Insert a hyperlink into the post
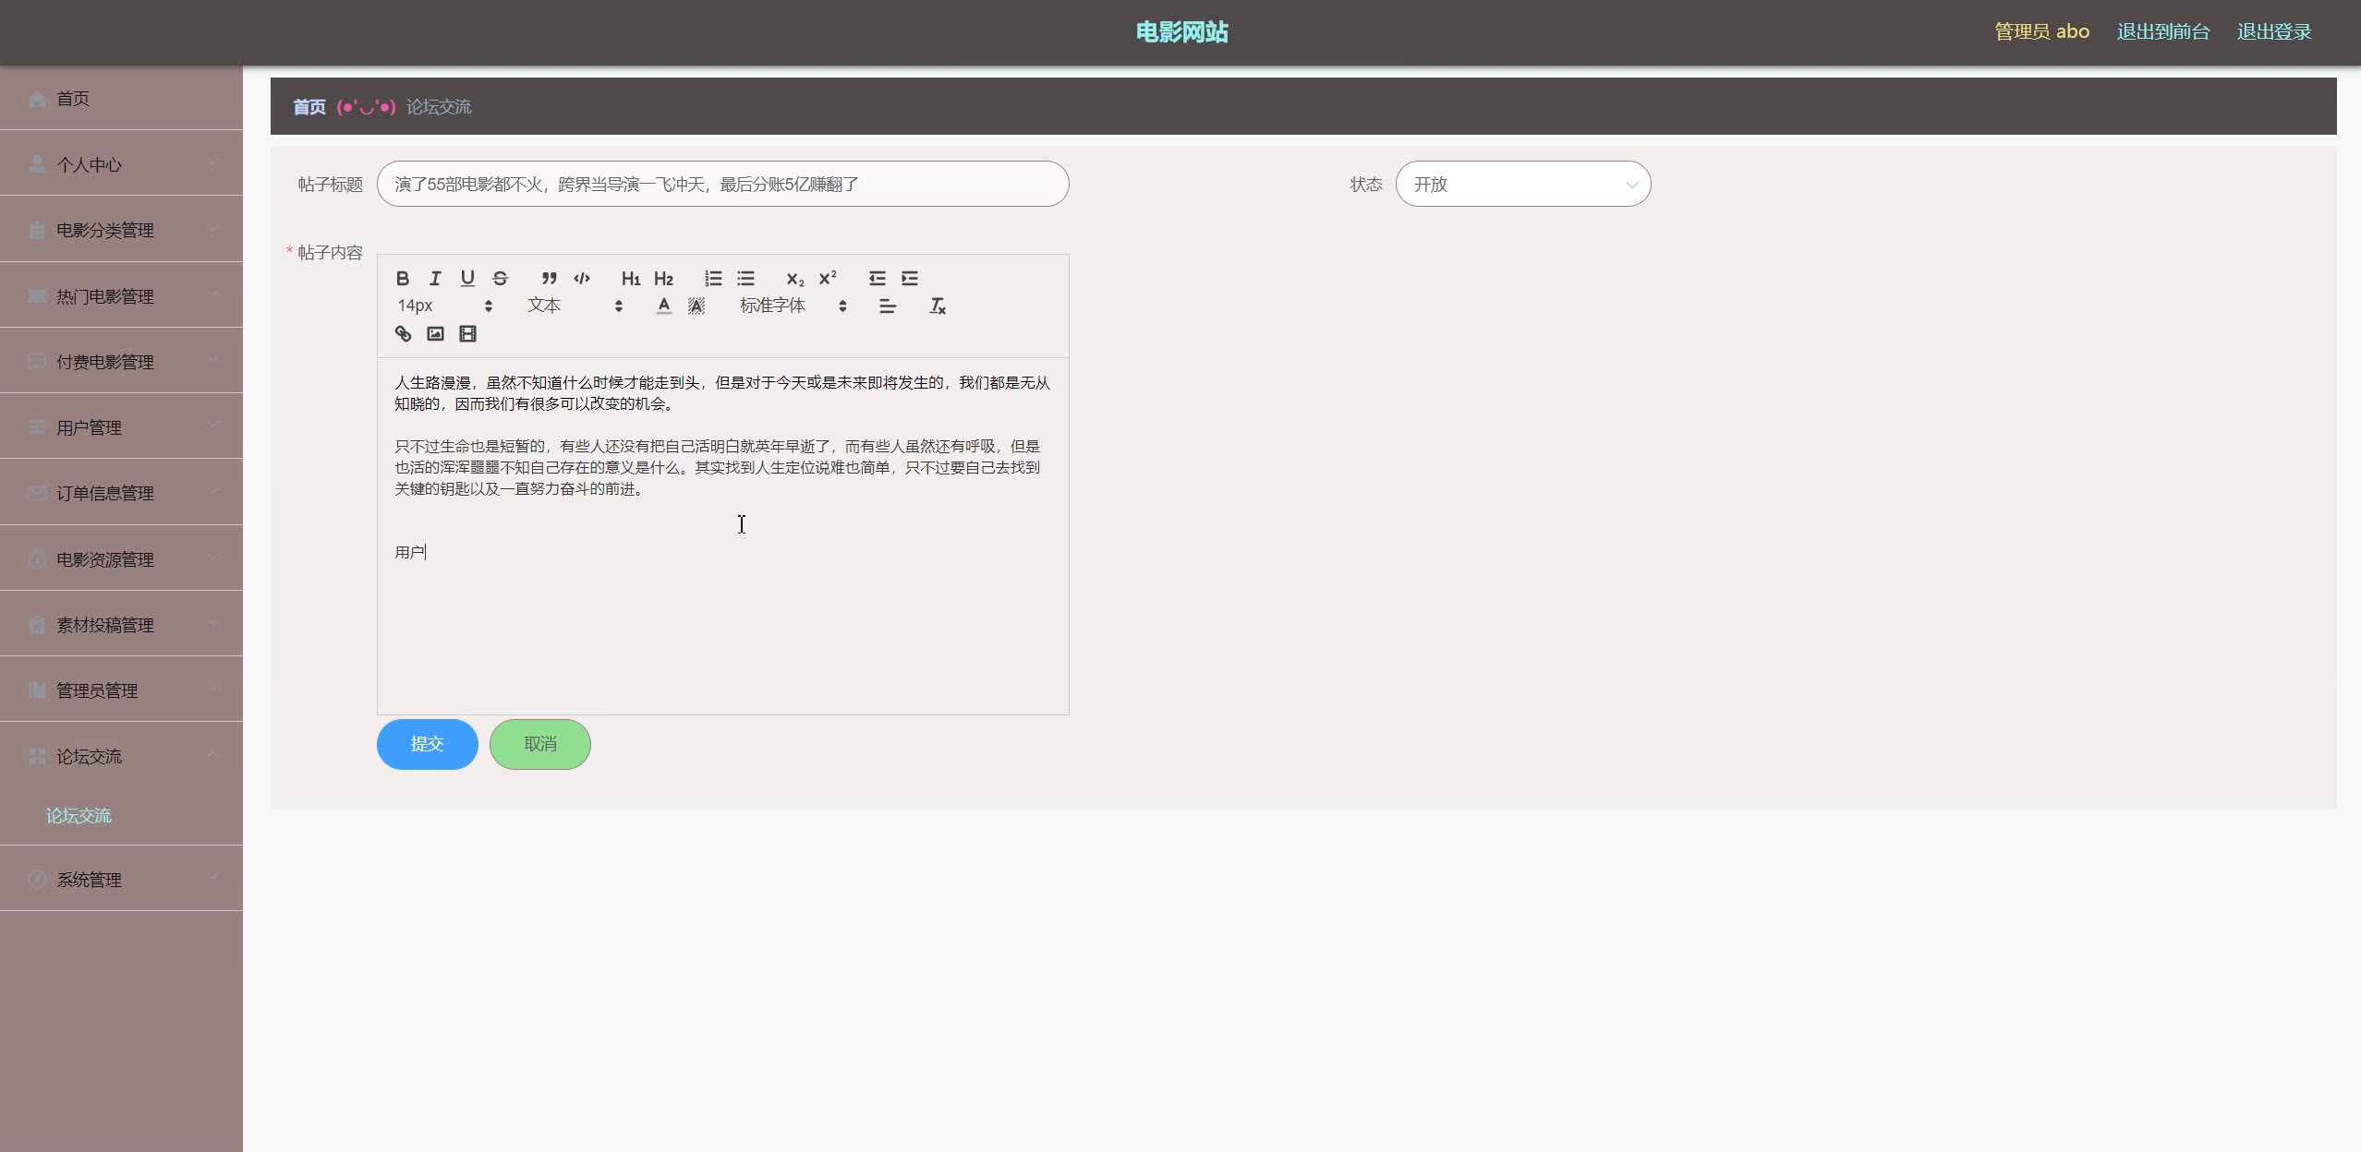Image resolution: width=2361 pixels, height=1152 pixels. click(403, 334)
